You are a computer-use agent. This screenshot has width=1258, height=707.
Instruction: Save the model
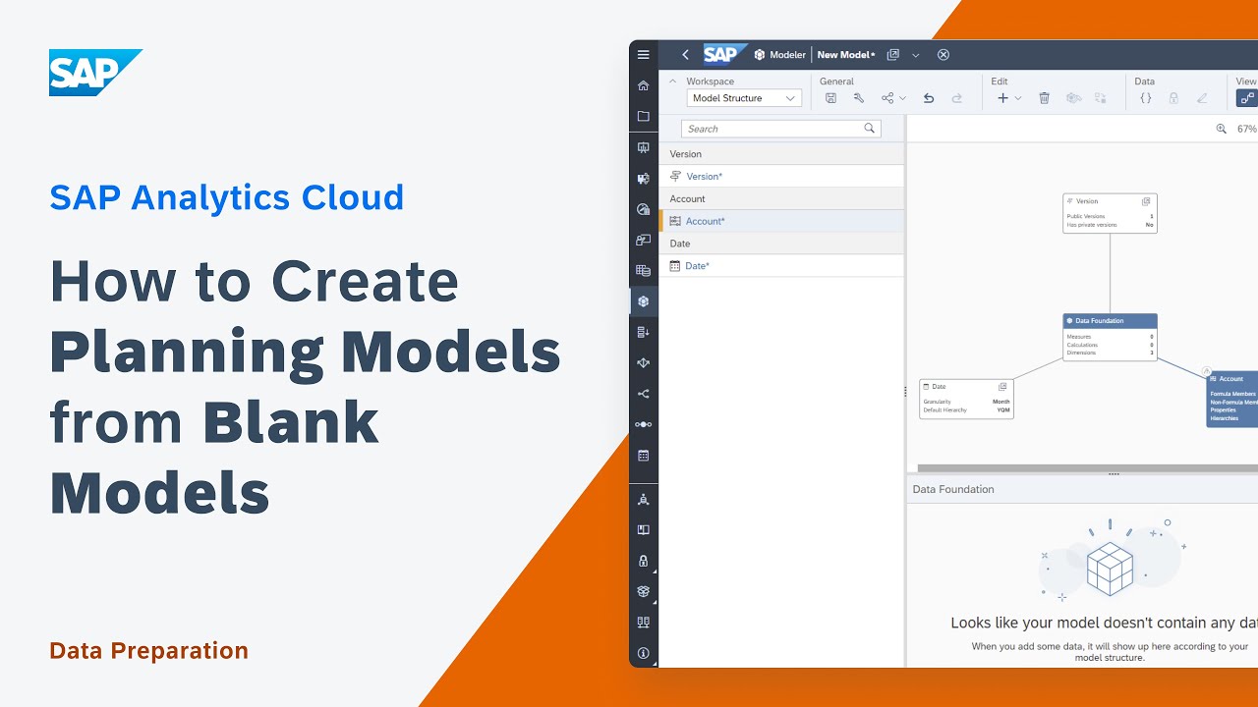(830, 98)
